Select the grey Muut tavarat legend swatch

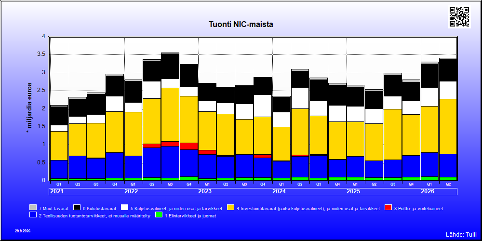coord(33,207)
